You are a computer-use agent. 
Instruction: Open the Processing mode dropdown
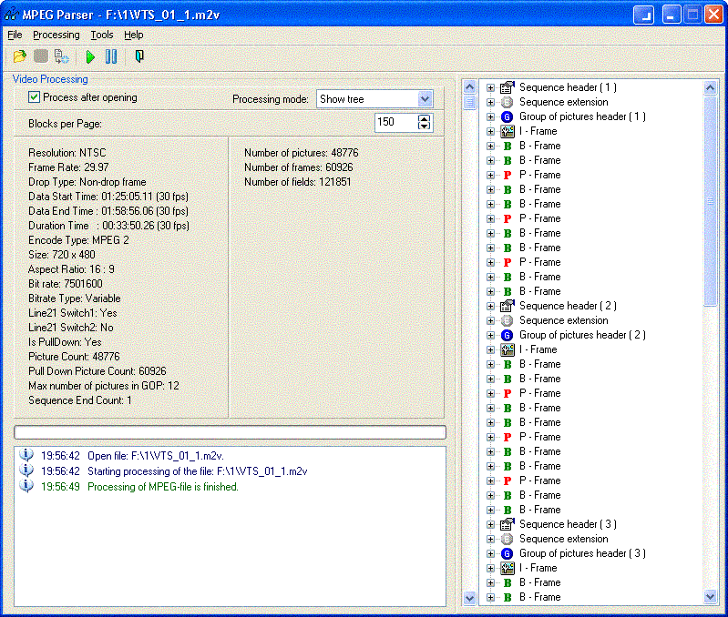click(425, 99)
